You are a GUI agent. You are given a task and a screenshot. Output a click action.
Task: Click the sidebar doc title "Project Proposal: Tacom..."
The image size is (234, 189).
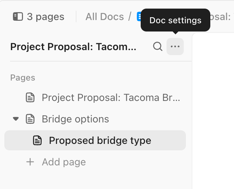[73, 47]
